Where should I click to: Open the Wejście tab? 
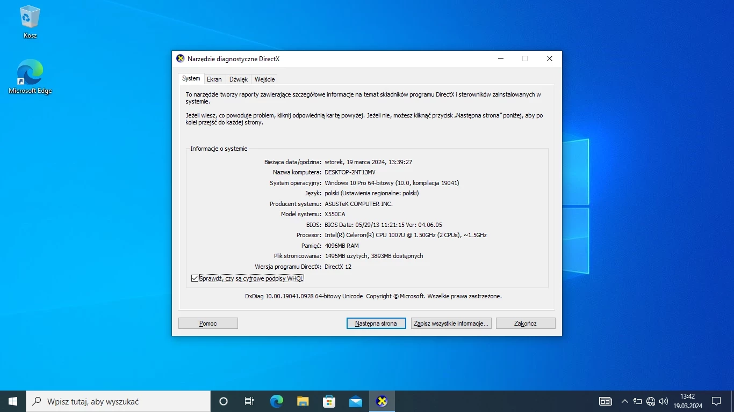264,79
